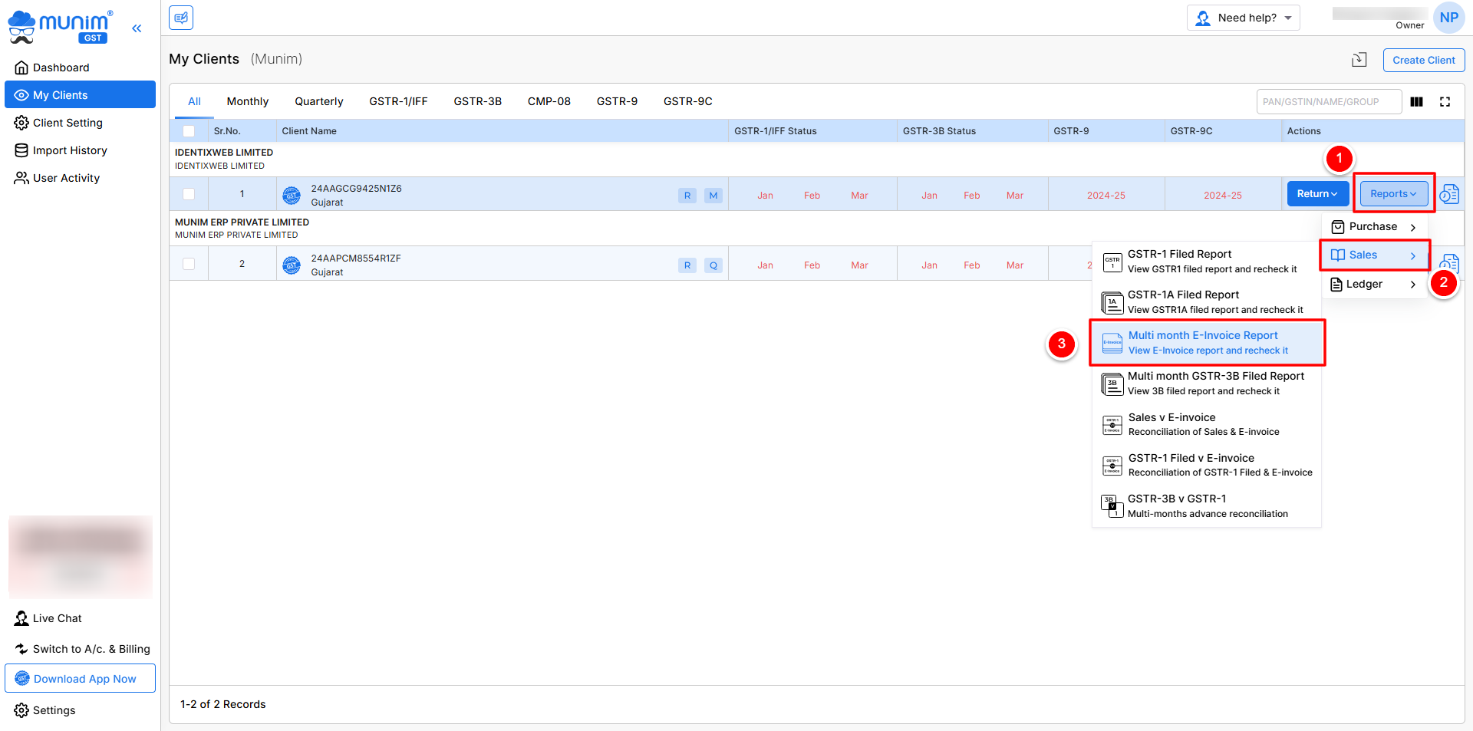Click the Create Client button
This screenshot has height=731, width=1473.
tap(1423, 60)
